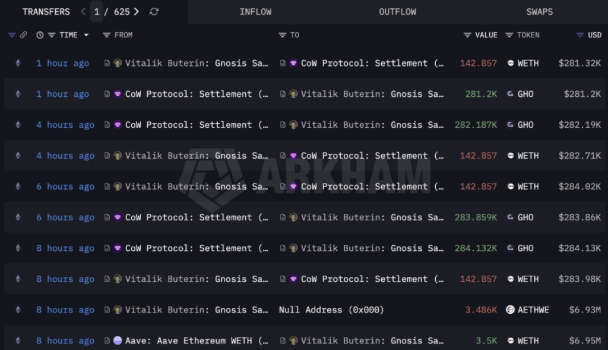Switch to the INFLOW tab
Image resolution: width=608 pixels, height=350 pixels.
[255, 11]
